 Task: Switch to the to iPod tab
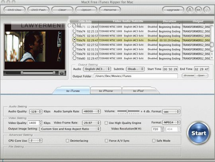click(138, 91)
